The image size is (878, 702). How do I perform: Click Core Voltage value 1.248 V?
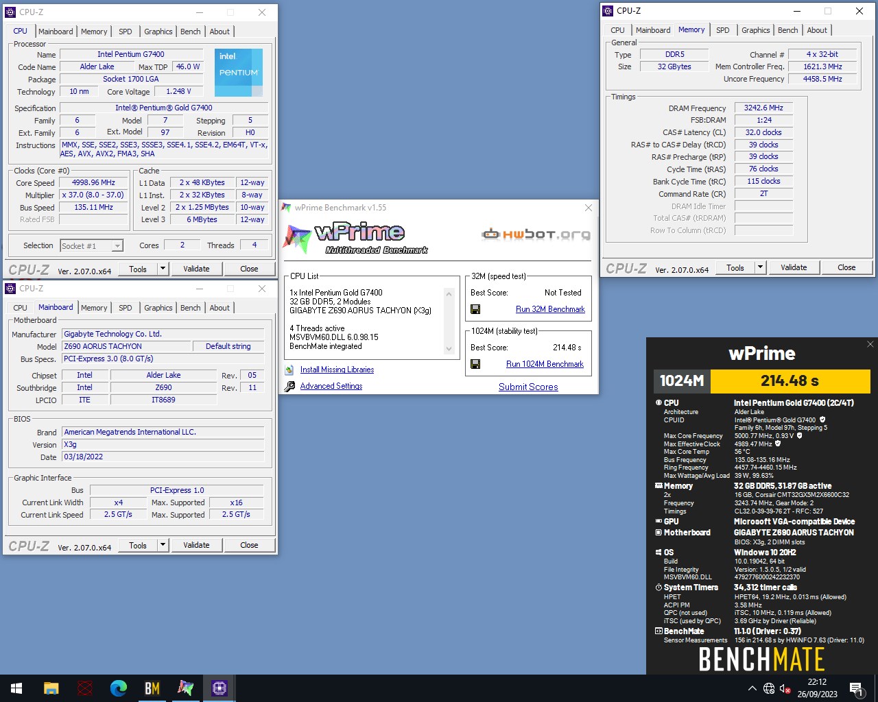(178, 91)
